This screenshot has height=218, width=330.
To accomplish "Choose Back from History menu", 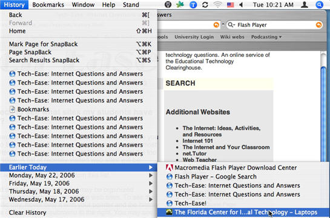I will point(79,15).
